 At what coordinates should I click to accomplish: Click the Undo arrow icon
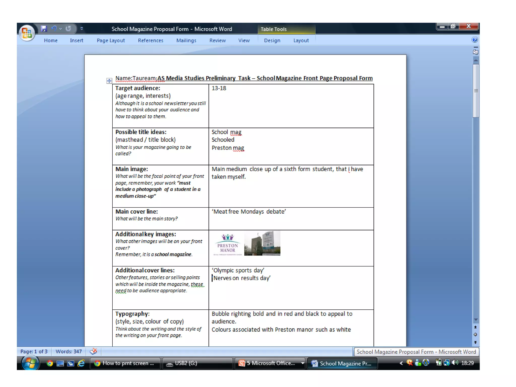pyautogui.click(x=54, y=28)
